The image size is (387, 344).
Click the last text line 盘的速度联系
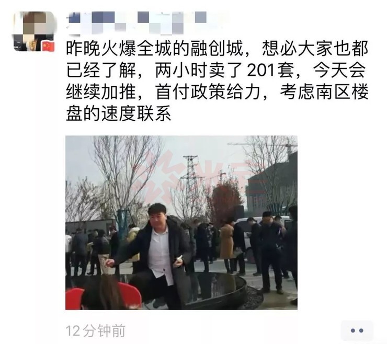[119, 114]
